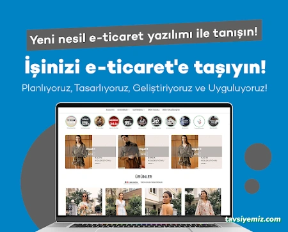Image resolution: width=288 pixels, height=232 pixels.
Task: Open the first item in the site navigation
Action: [x=110, y=110]
